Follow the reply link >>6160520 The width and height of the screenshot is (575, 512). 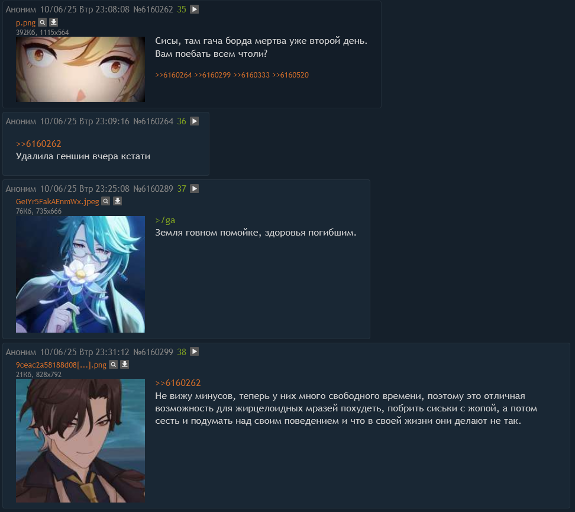coord(290,75)
